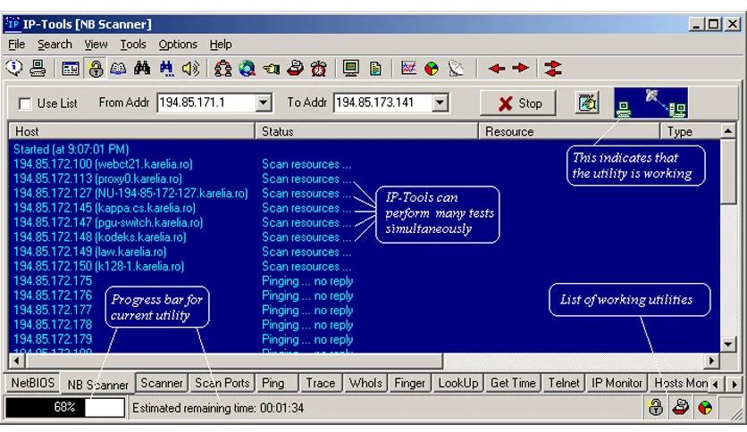This screenshot has width=747, height=432.
Task: Switch to the WhoIs tab
Action: tap(365, 383)
